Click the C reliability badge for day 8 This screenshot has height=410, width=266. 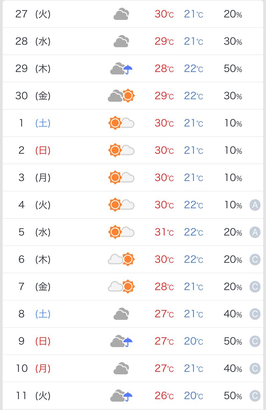click(255, 314)
